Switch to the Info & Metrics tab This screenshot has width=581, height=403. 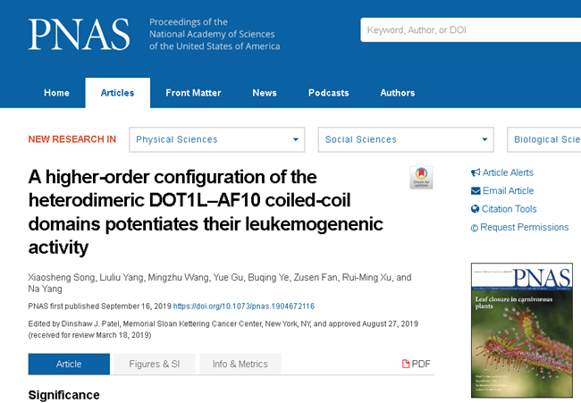[240, 364]
